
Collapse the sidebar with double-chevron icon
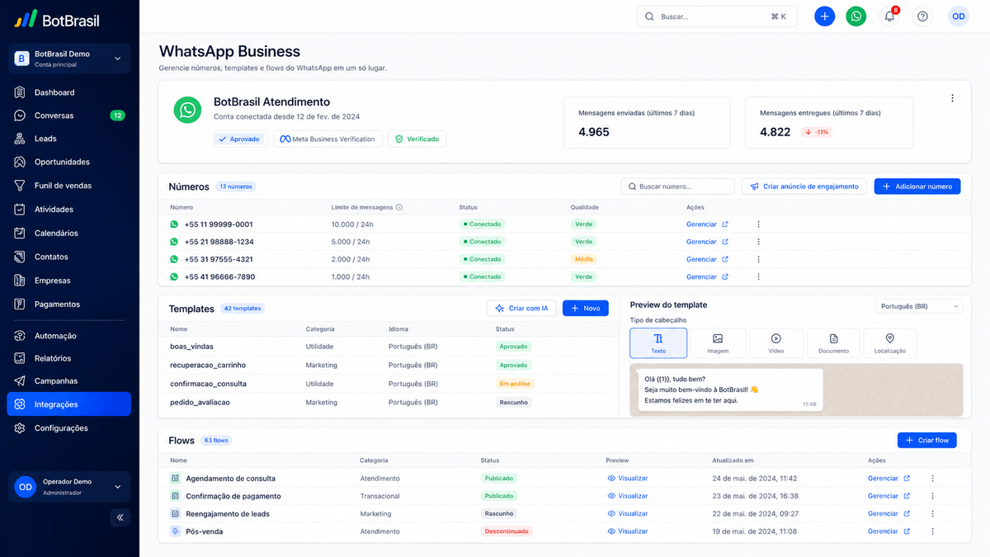point(120,517)
